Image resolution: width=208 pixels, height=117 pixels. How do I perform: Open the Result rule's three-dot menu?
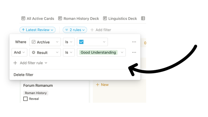[134, 52]
